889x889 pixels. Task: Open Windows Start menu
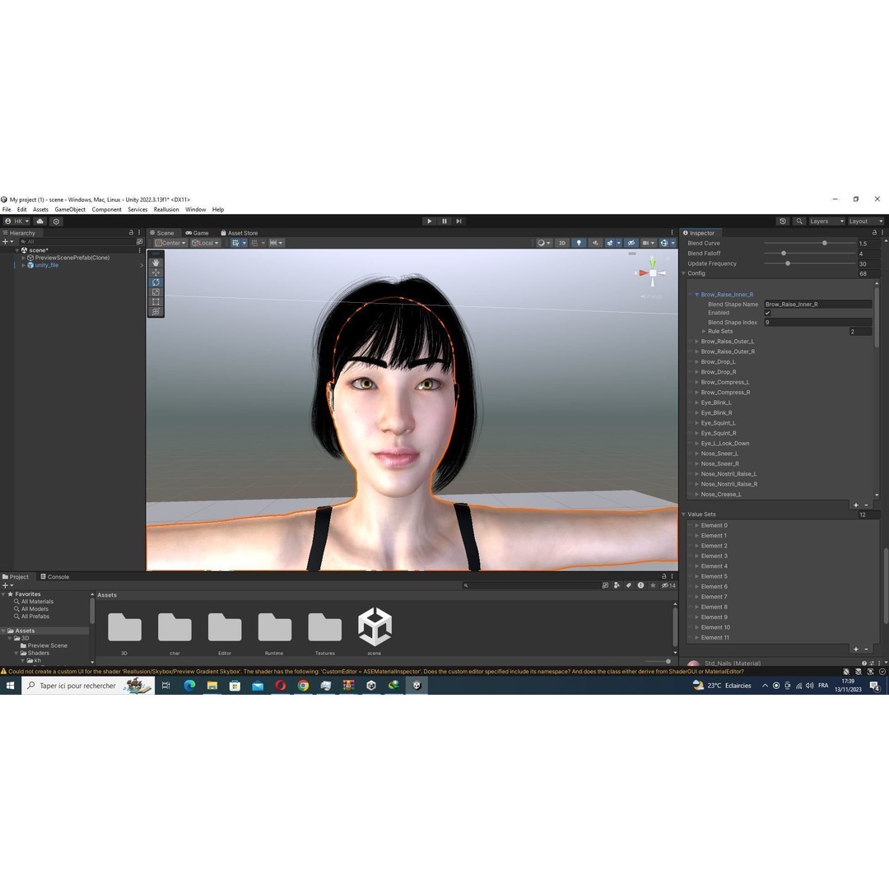pos(10,686)
